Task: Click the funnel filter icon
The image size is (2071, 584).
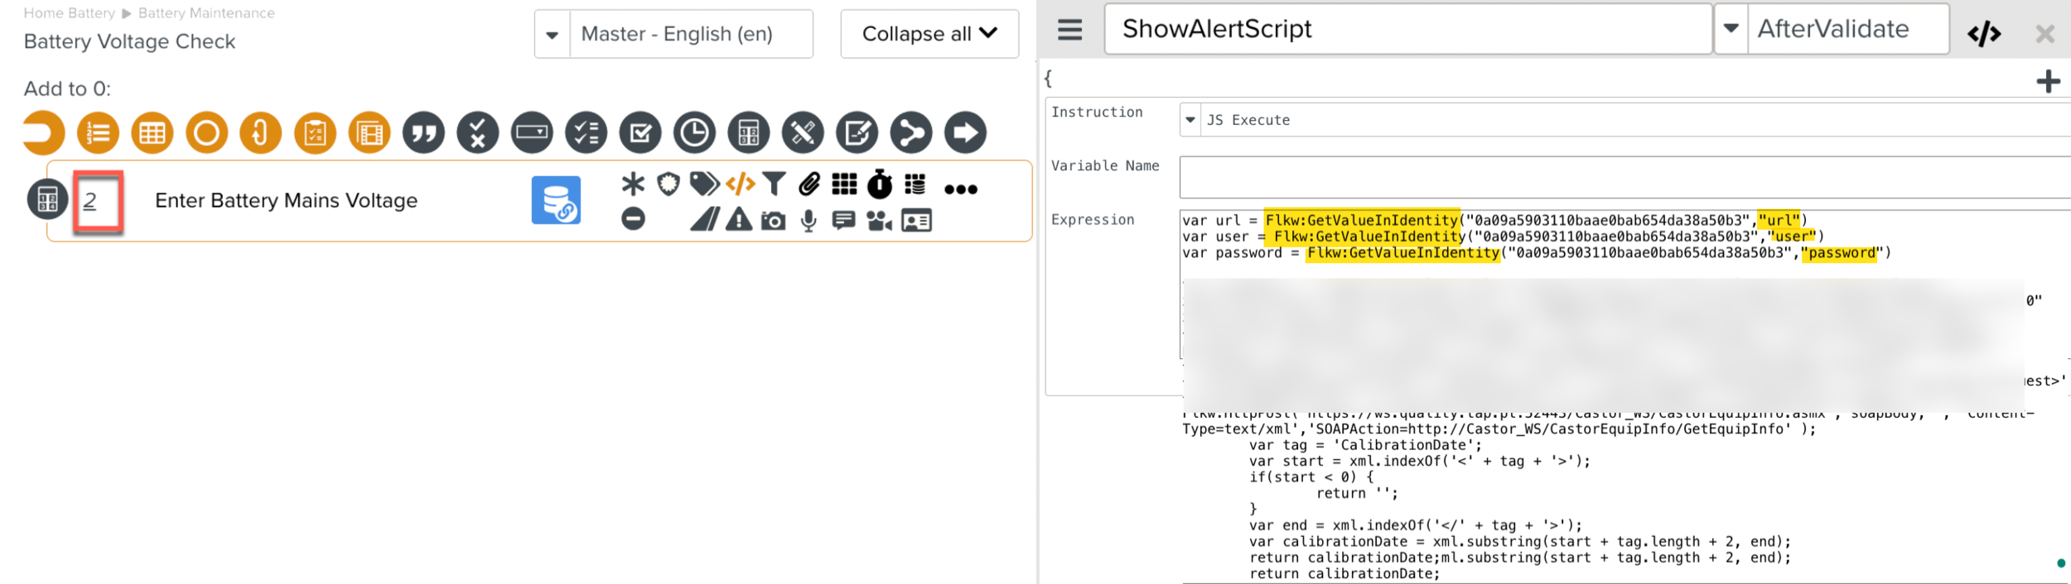Action: click(775, 184)
